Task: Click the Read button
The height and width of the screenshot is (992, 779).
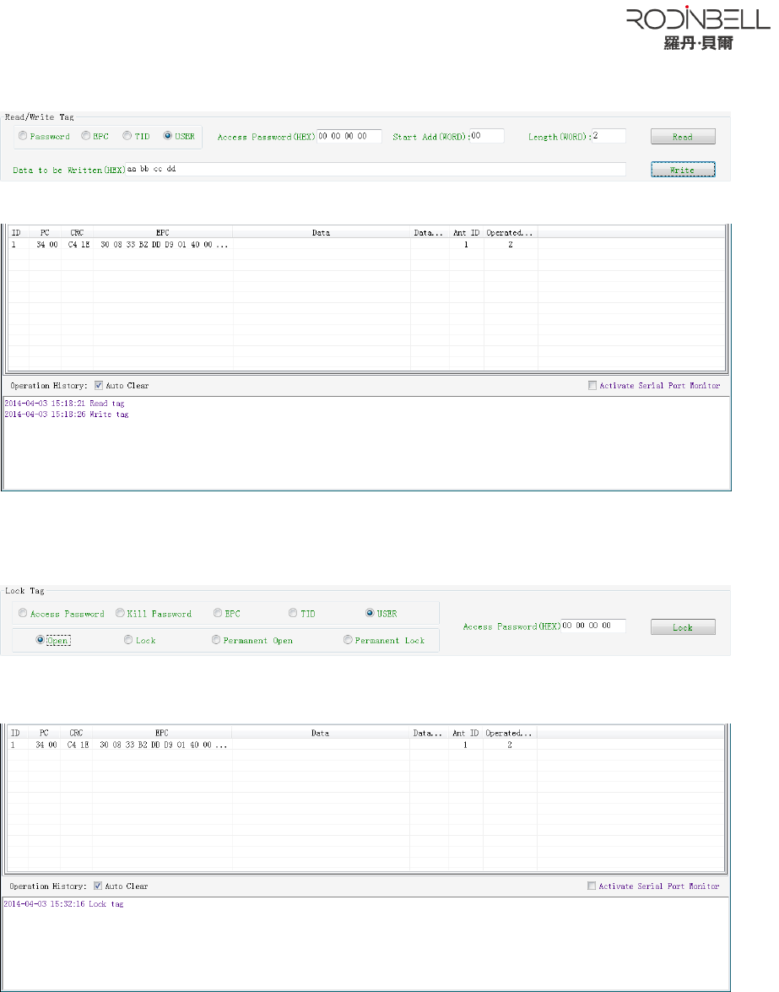Action: (683, 137)
